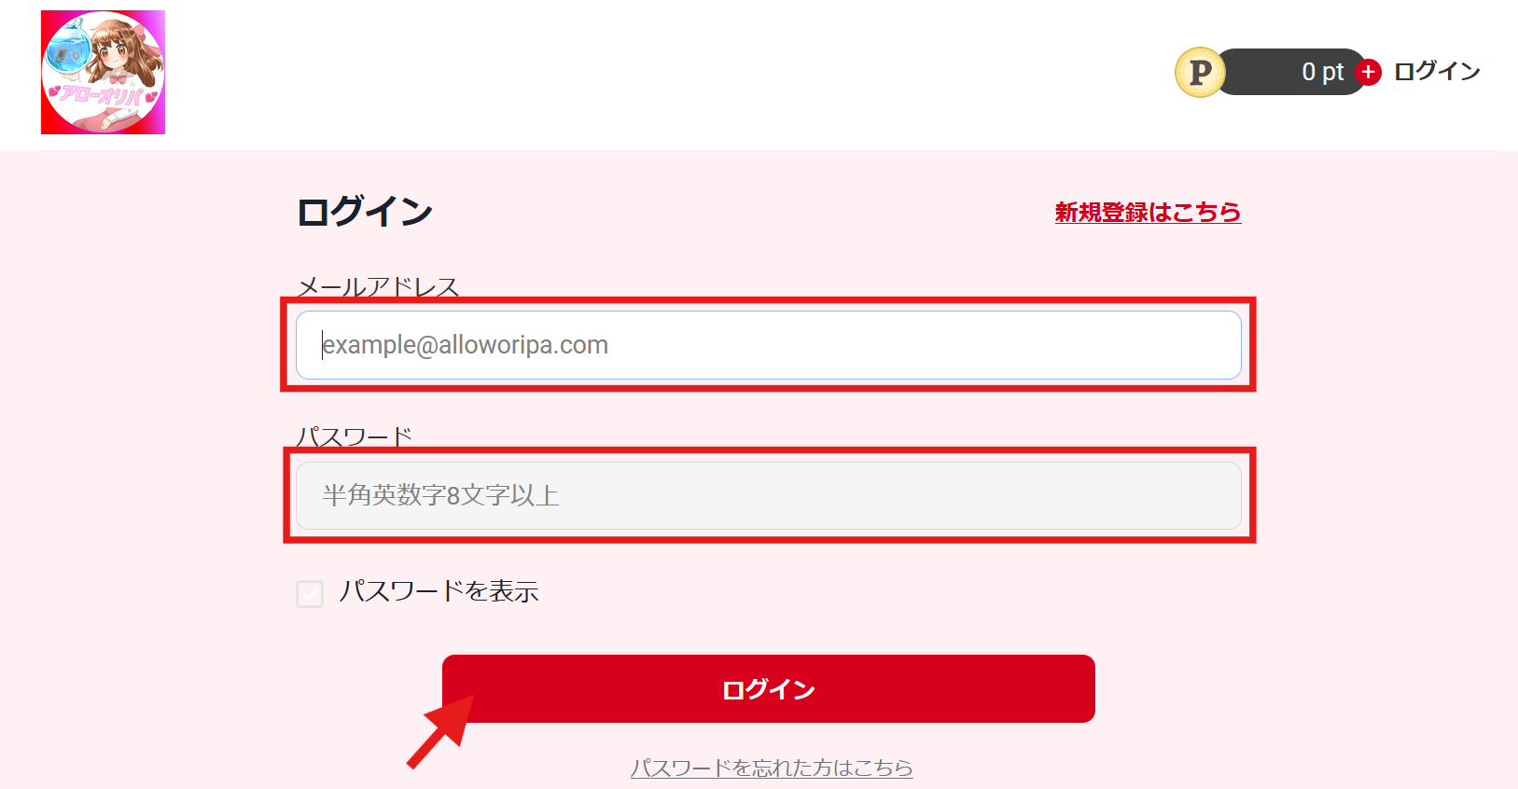Screen dimensions: 1518x789
Task: Click the メールアドレス field label
Action: tap(378, 286)
